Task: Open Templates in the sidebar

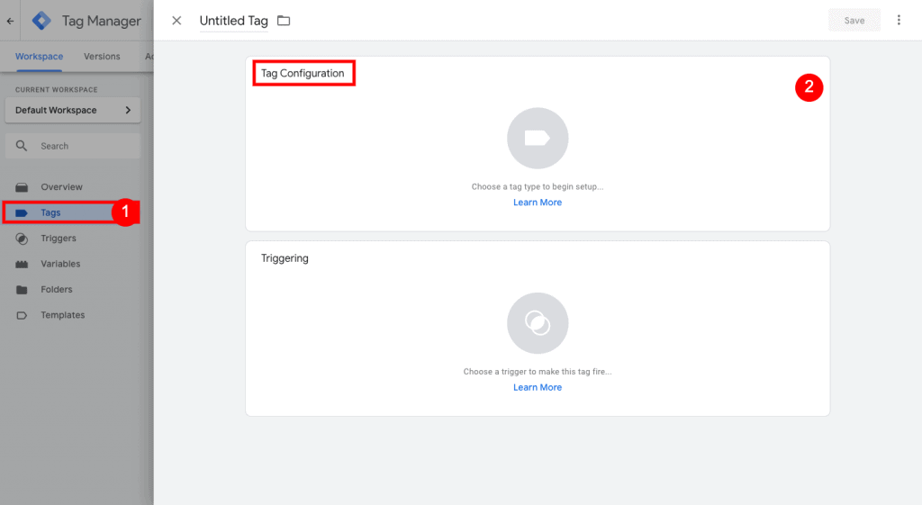Action: 63,315
